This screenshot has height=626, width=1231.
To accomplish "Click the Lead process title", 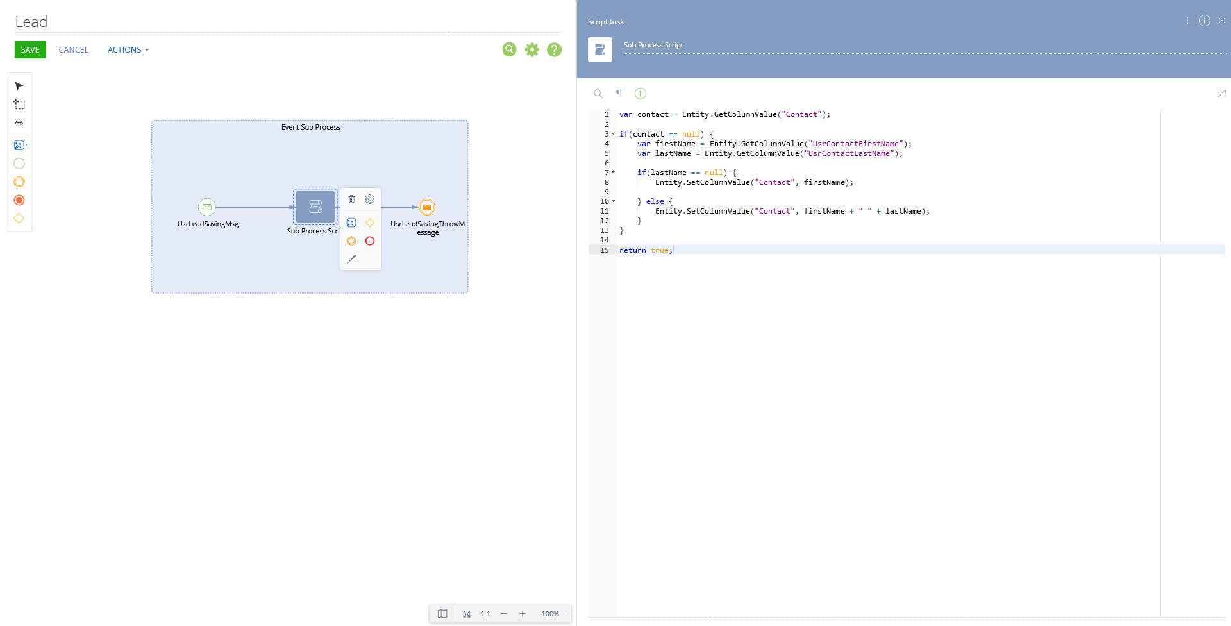I will [31, 22].
